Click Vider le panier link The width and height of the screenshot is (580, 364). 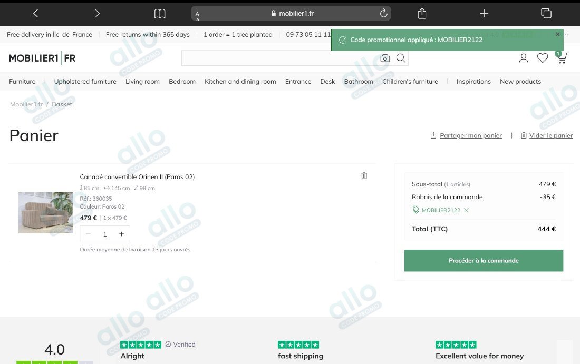(x=551, y=135)
